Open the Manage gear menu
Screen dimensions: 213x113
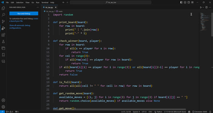tap(3, 107)
